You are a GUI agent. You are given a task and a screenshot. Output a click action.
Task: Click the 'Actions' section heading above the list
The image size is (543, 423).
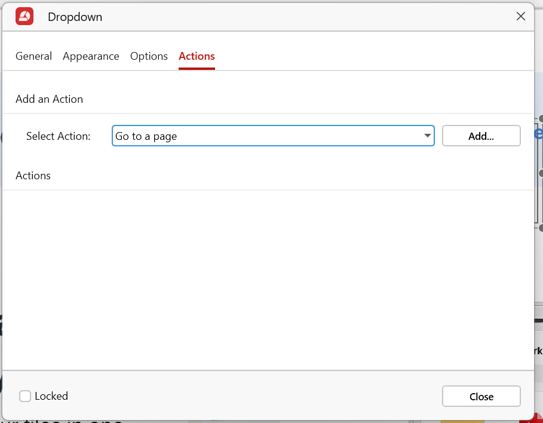point(33,176)
